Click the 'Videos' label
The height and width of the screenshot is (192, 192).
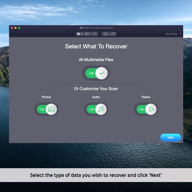tap(146, 97)
